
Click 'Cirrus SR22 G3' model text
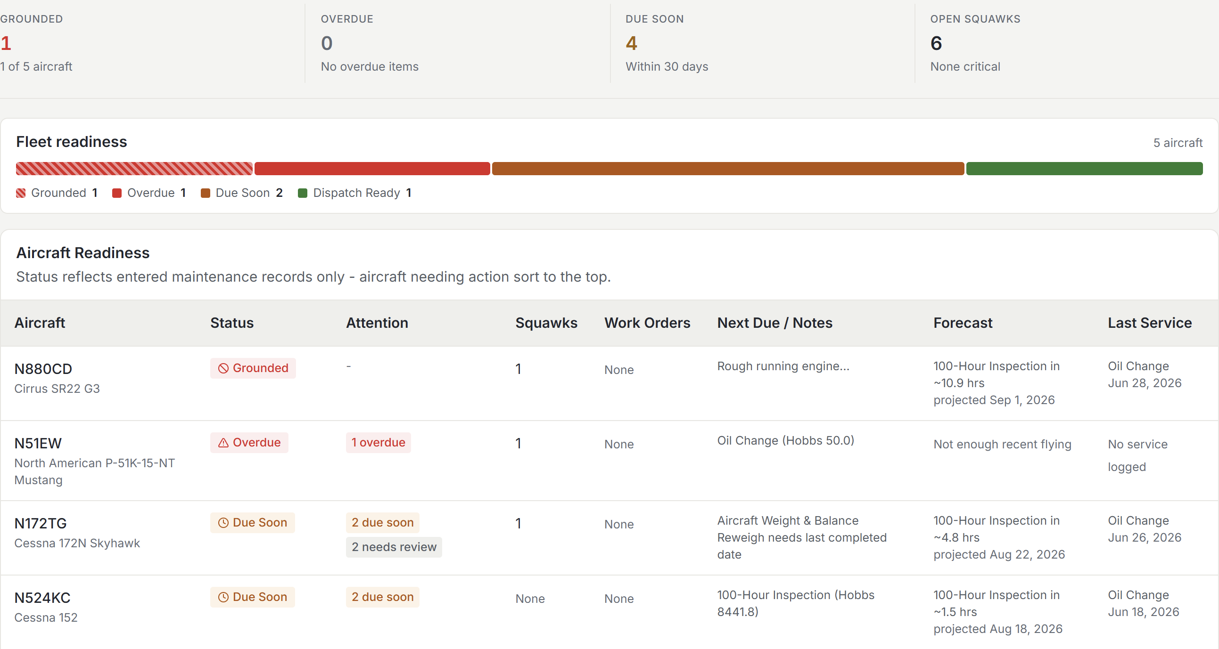click(x=57, y=389)
